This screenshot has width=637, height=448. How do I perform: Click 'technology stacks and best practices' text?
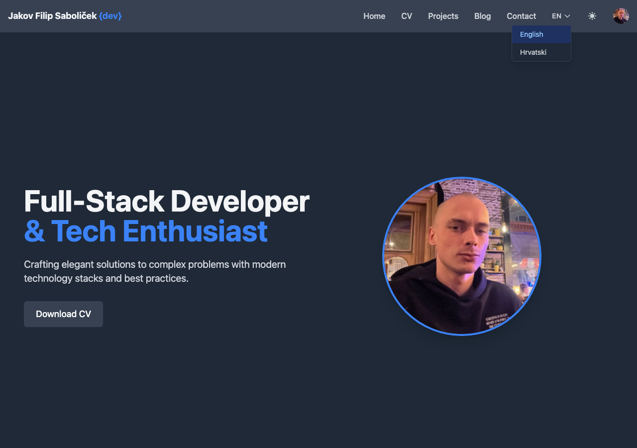pos(106,278)
